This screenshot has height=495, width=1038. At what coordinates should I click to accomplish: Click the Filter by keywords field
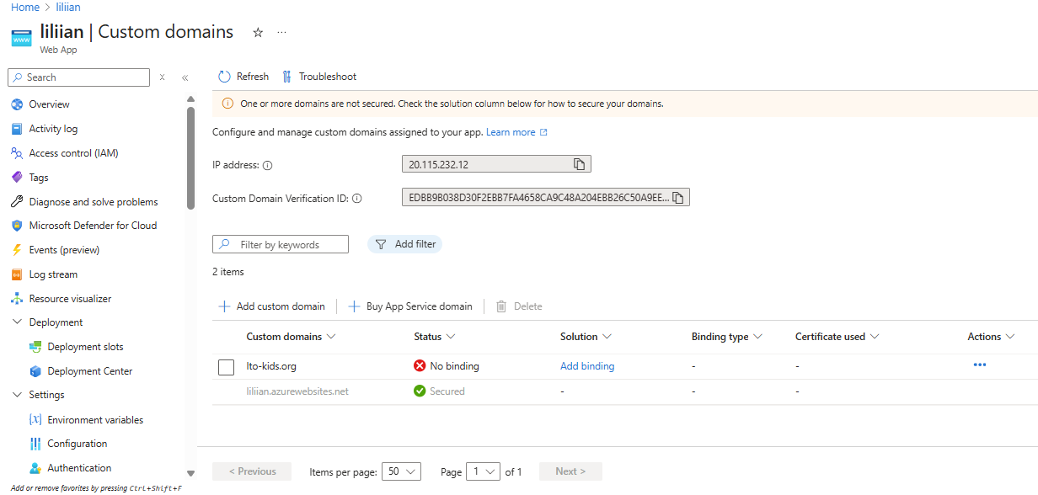coord(281,243)
